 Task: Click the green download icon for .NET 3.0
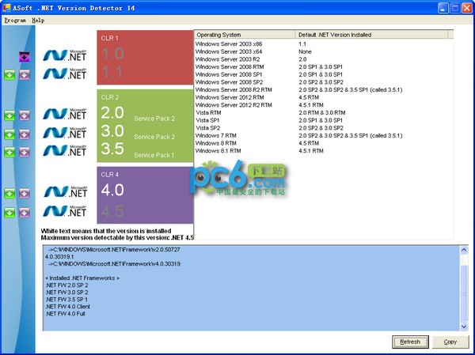[9, 134]
